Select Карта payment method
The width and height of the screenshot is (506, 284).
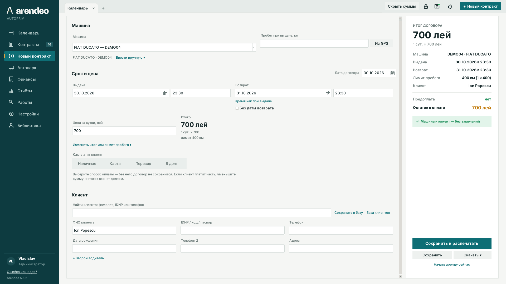[115, 164]
